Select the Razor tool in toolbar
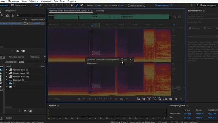Image resolution: width=218 pixels, height=123 pixels. point(53,5)
